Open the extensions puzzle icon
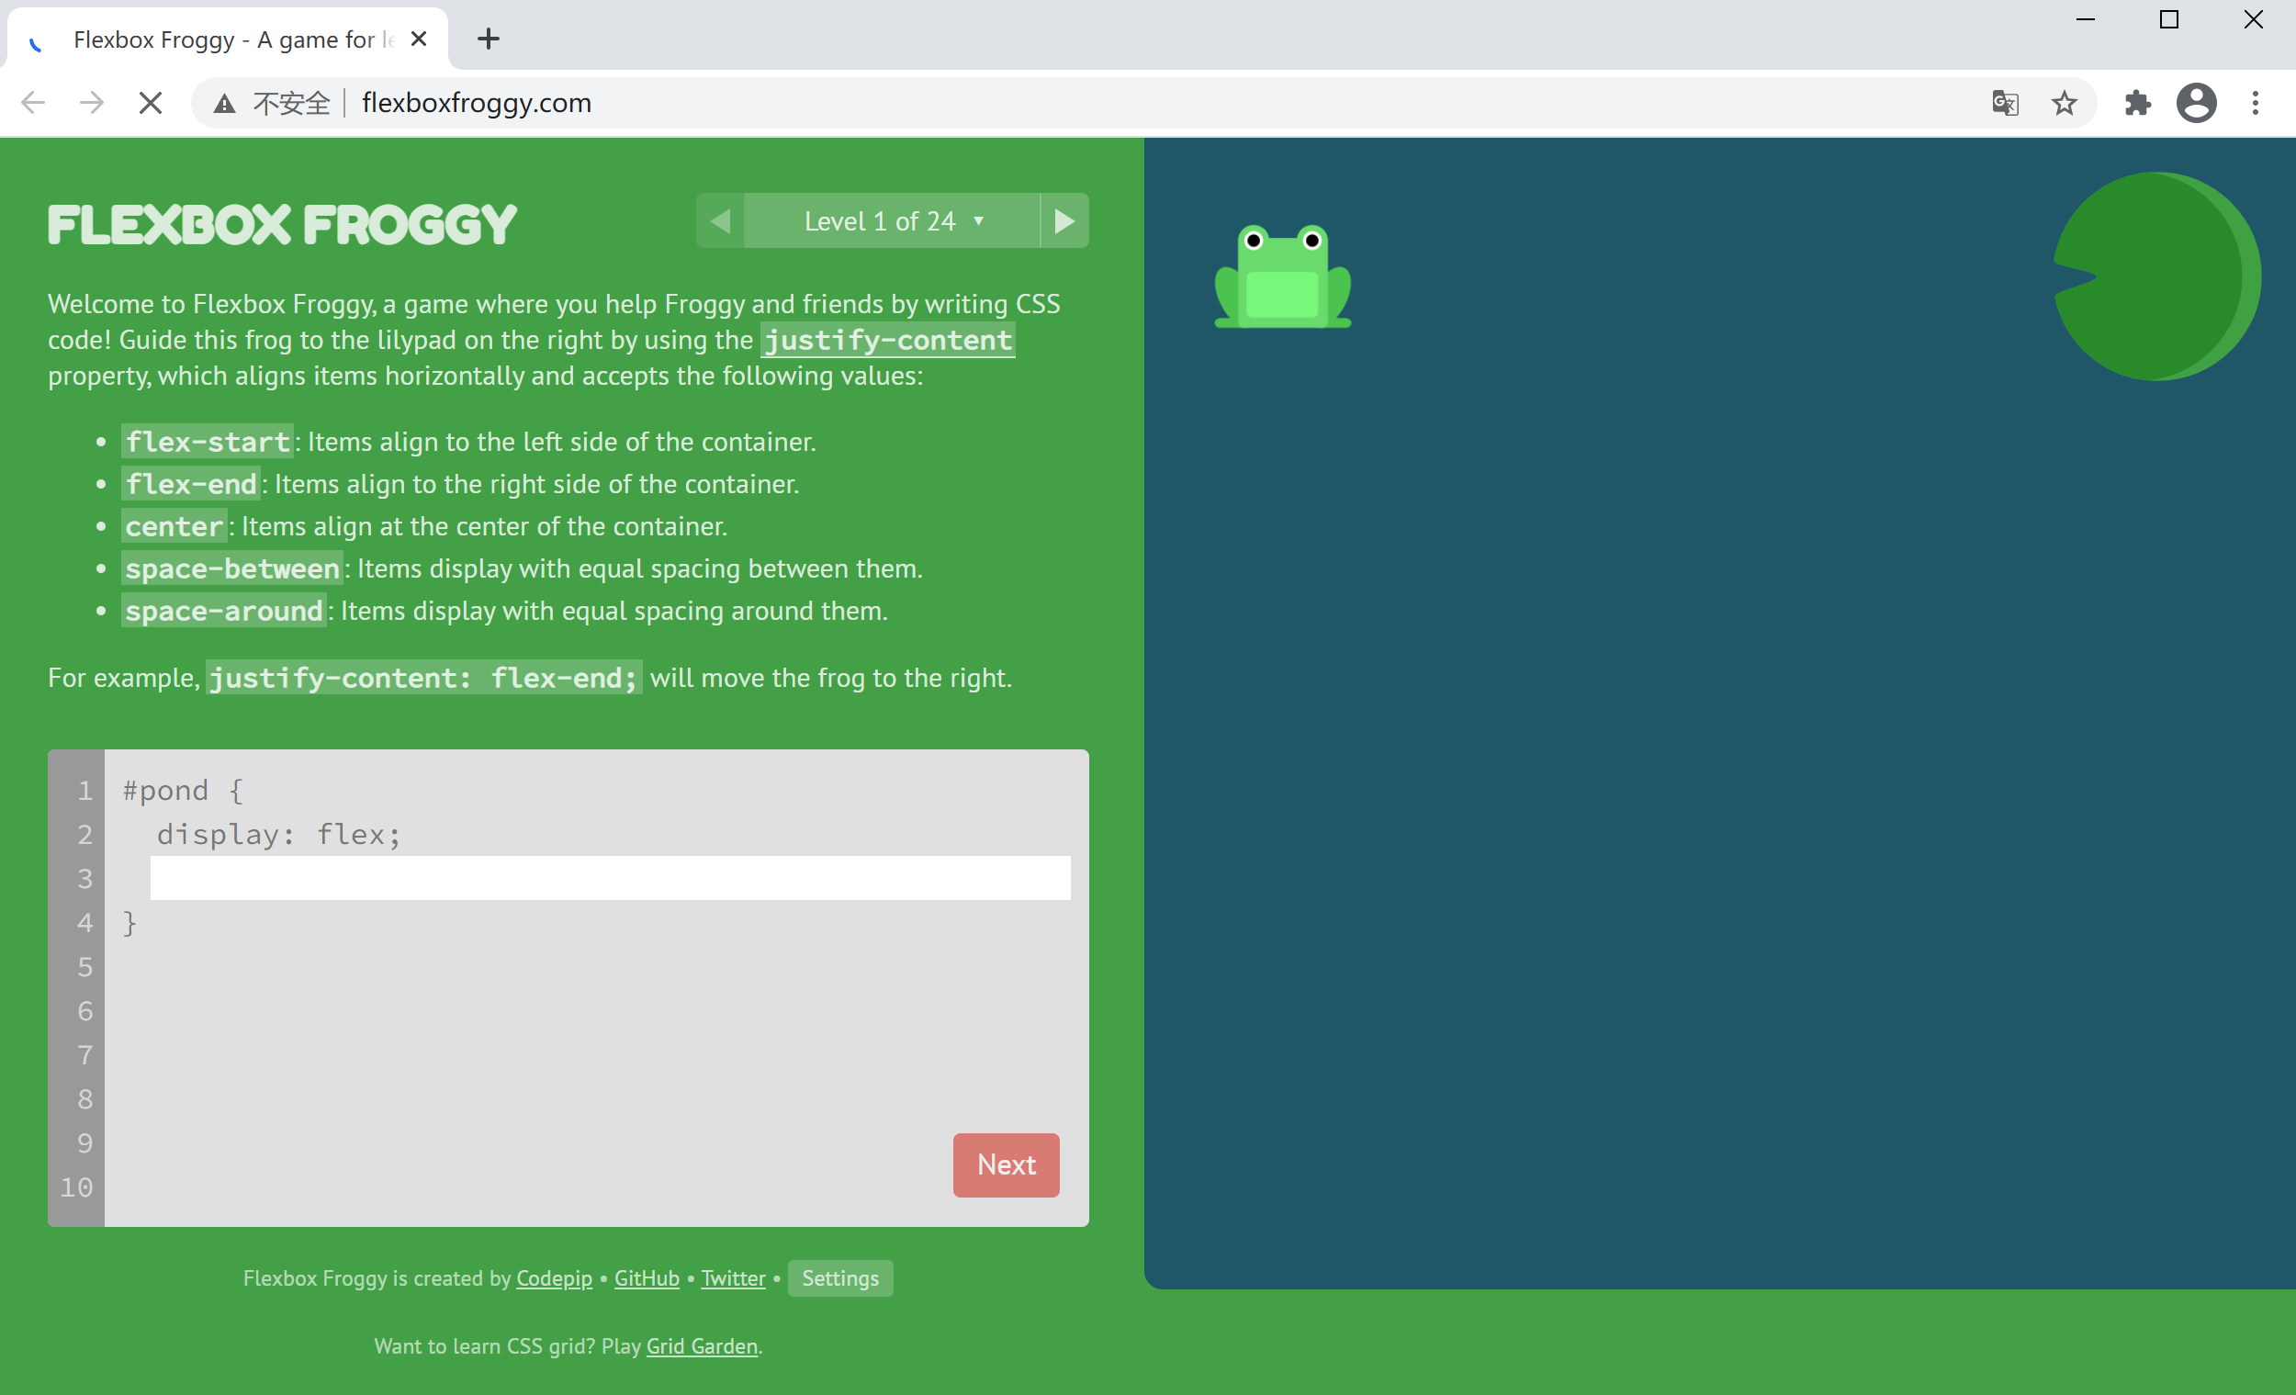This screenshot has height=1395, width=2296. (x=2137, y=103)
